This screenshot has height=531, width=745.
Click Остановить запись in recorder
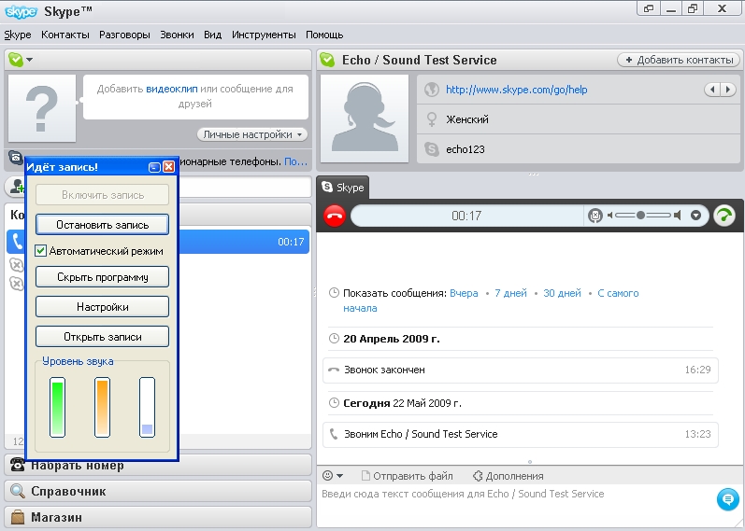(x=102, y=225)
